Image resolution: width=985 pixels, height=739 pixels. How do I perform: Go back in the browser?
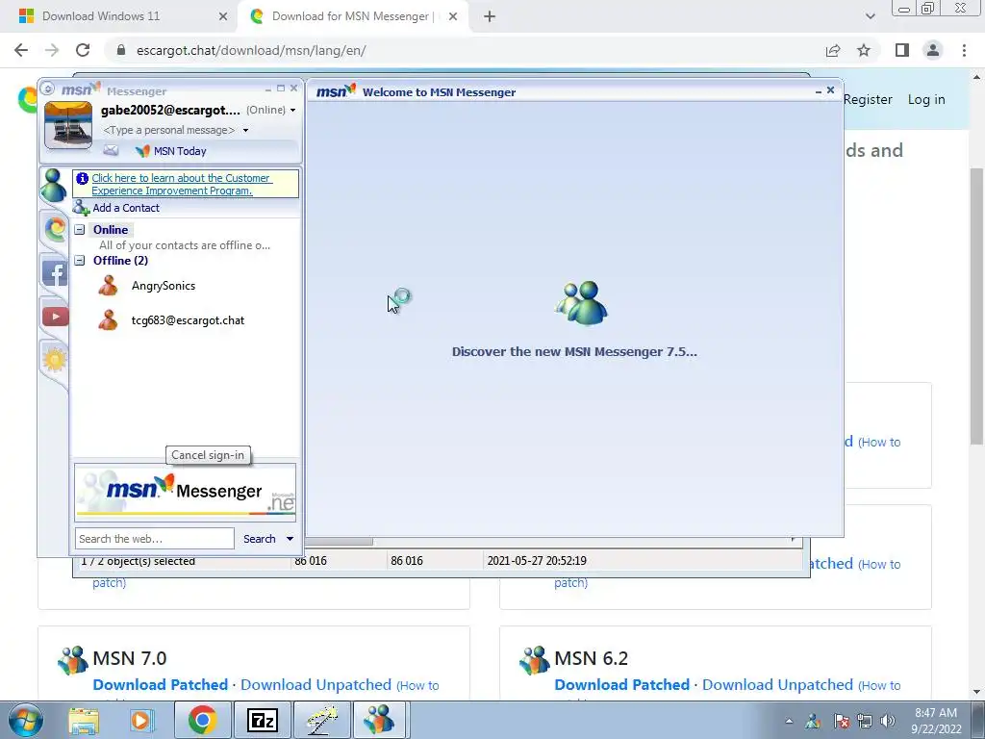(x=21, y=50)
